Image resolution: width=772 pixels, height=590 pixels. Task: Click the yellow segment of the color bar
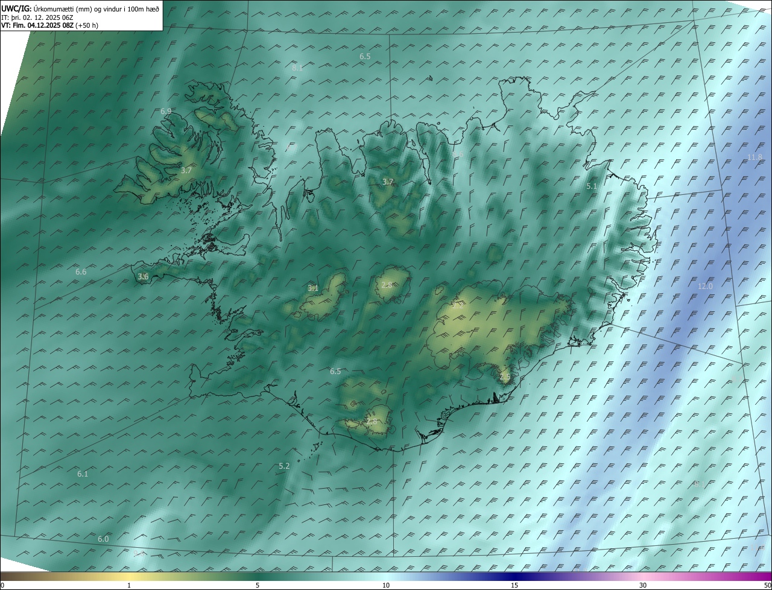pos(129,576)
